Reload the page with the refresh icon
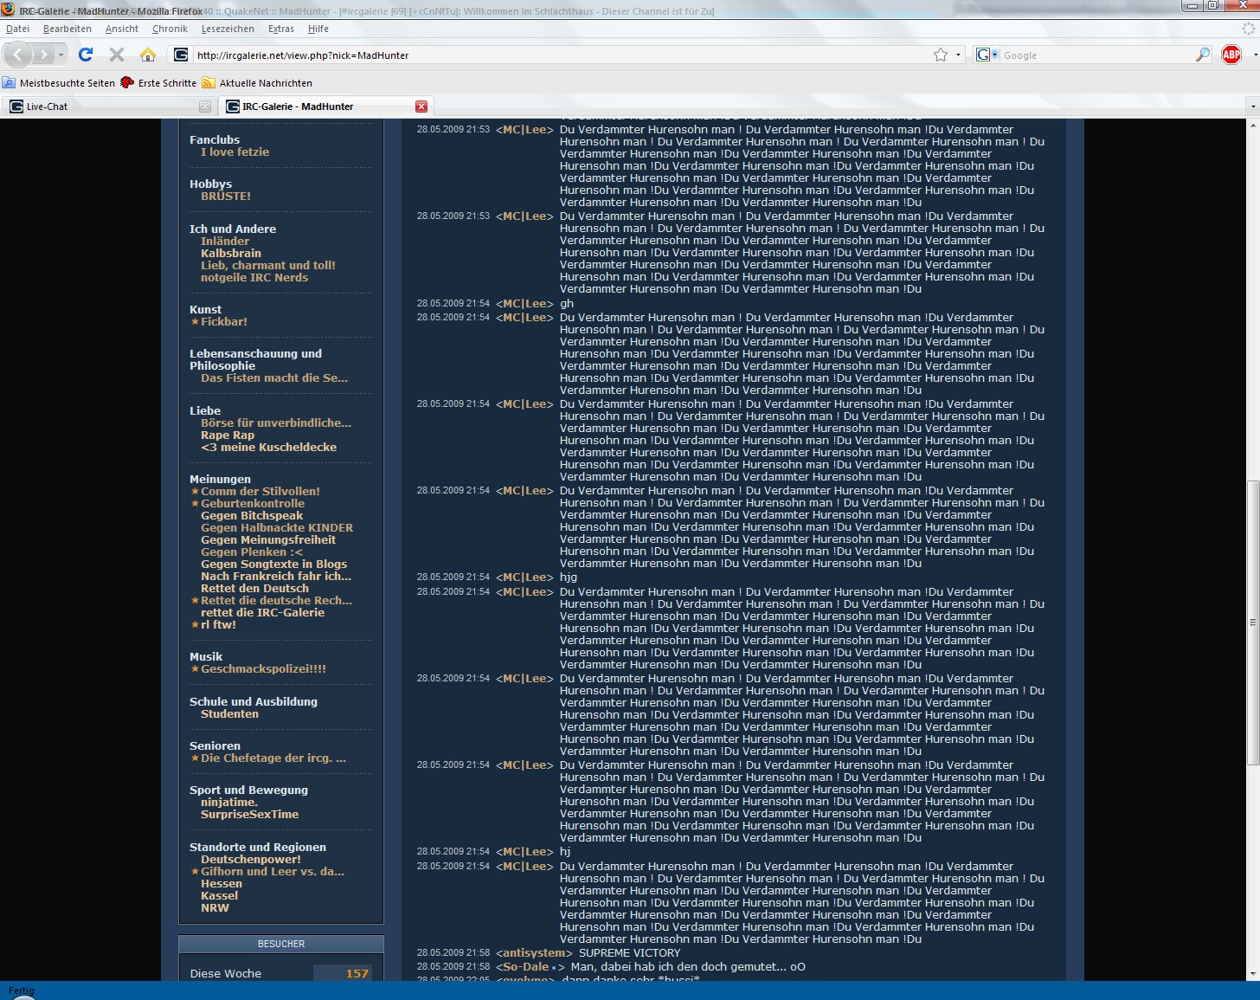Viewport: 1260px width, 1000px height. pyautogui.click(x=86, y=55)
